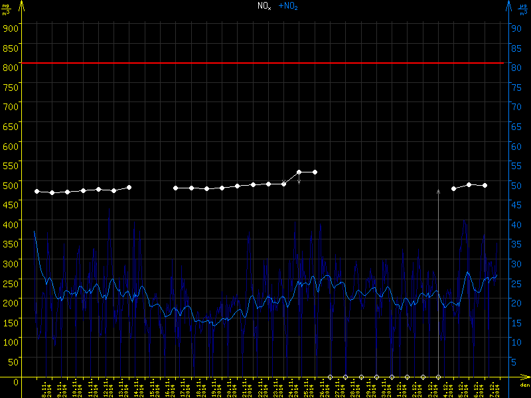Select the last white data point on the right
Image resolution: width=531 pixels, height=398 pixels.
[x=485, y=186]
